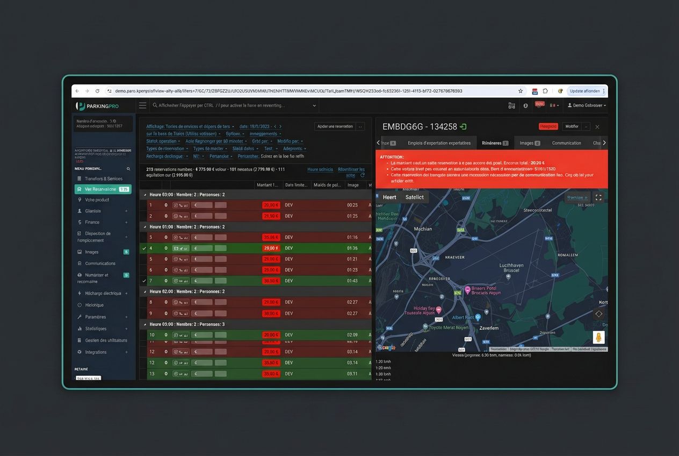Open the Statot operstien filter dropdown
The width and height of the screenshot is (679, 456).
(164, 141)
